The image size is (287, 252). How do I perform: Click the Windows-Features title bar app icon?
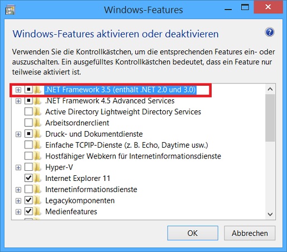pos(10,10)
